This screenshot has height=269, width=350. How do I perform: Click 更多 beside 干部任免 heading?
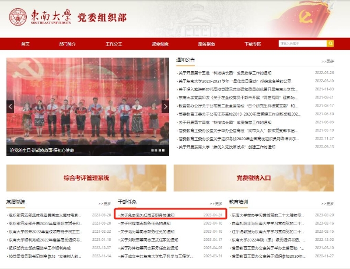coord(216,204)
